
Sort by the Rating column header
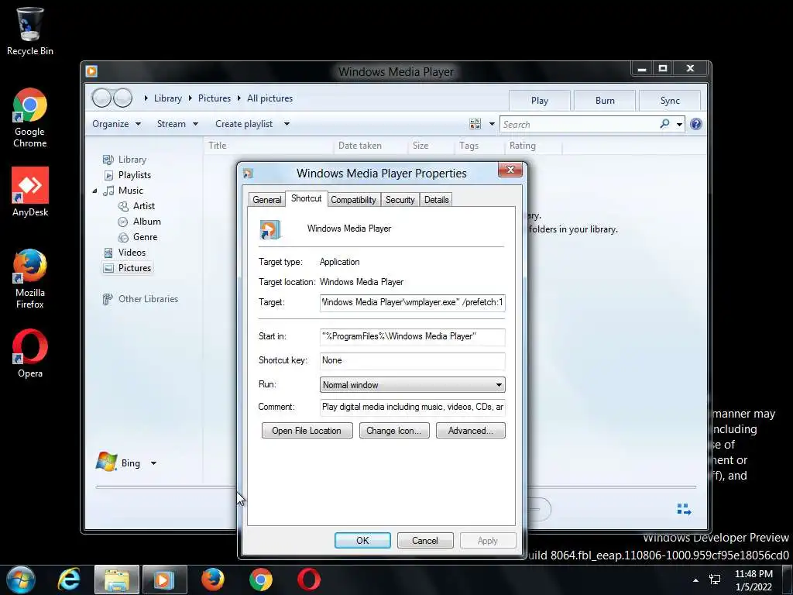coord(523,146)
